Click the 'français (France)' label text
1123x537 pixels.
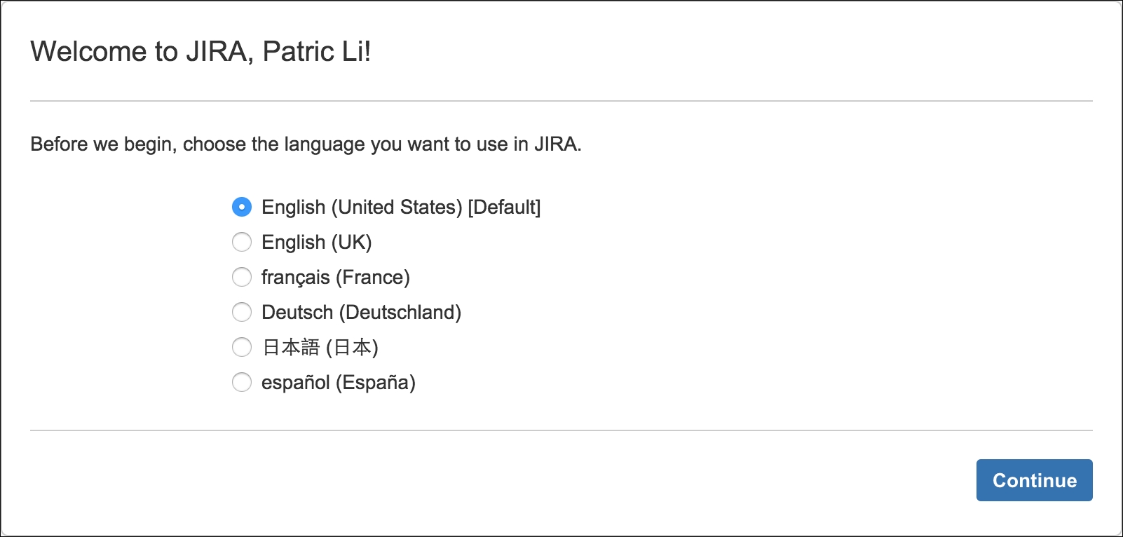336,277
